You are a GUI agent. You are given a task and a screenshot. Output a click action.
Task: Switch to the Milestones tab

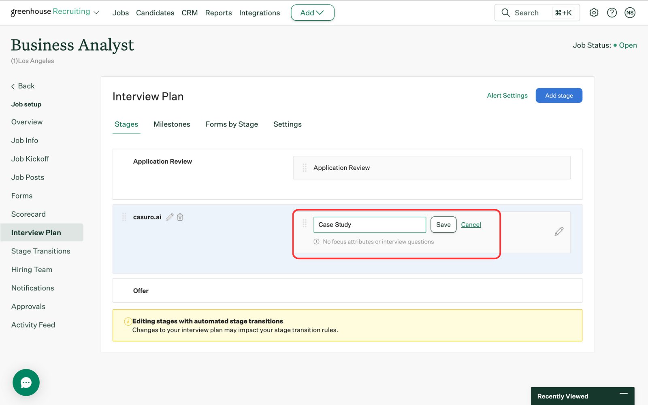tap(172, 124)
